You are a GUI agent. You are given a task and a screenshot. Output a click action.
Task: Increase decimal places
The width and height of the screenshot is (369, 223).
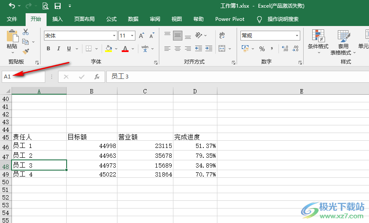coord(285,49)
